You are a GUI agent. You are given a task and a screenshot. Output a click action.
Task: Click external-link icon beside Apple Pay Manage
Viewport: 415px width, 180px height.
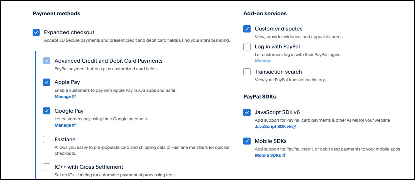74,97
